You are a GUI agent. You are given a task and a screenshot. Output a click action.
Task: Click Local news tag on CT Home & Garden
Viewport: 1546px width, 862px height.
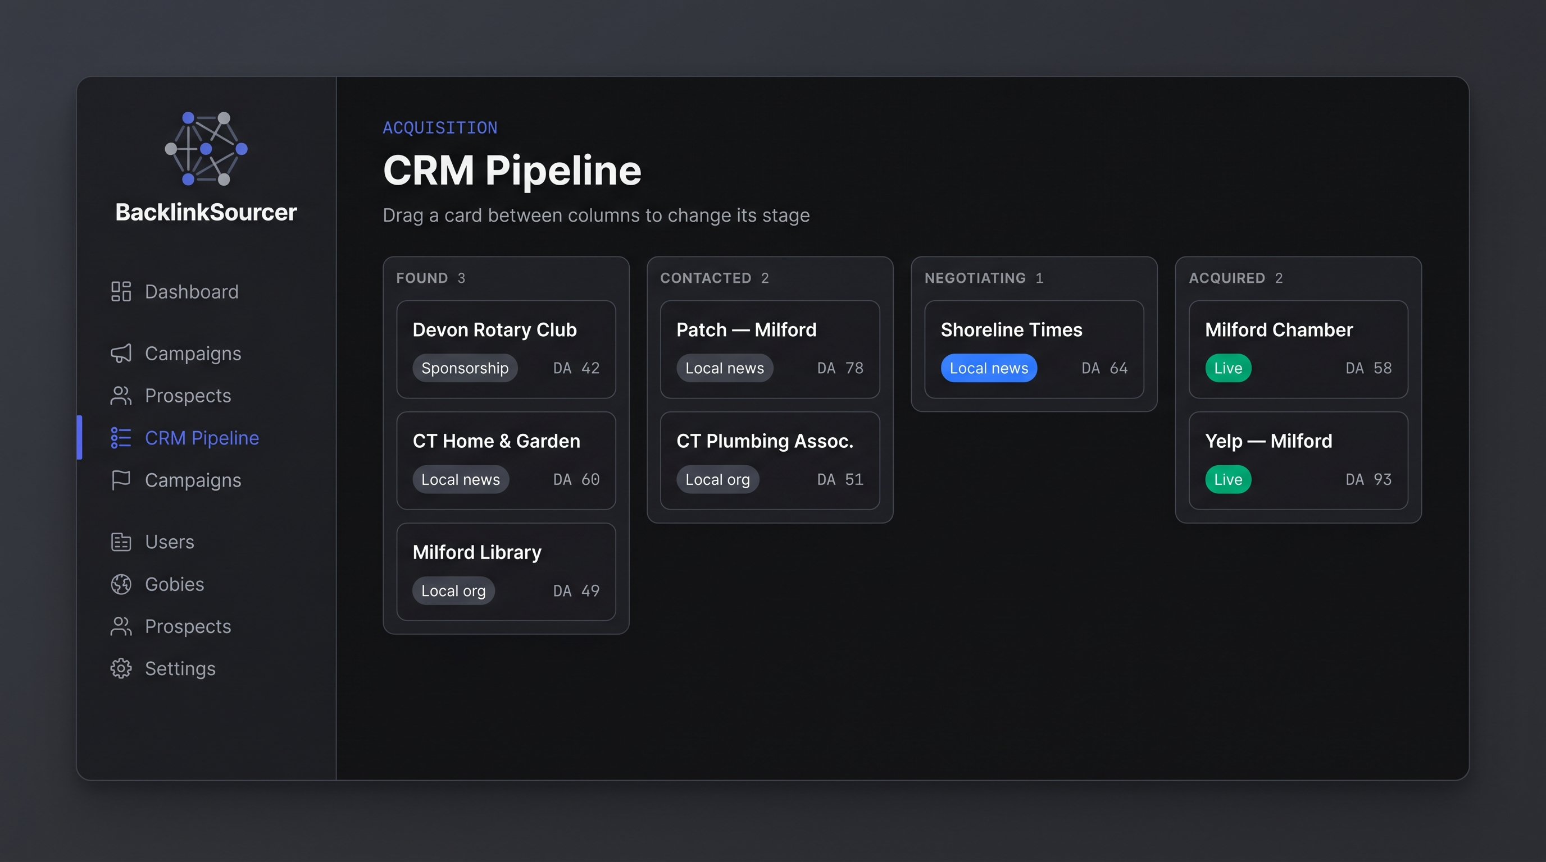coord(460,480)
